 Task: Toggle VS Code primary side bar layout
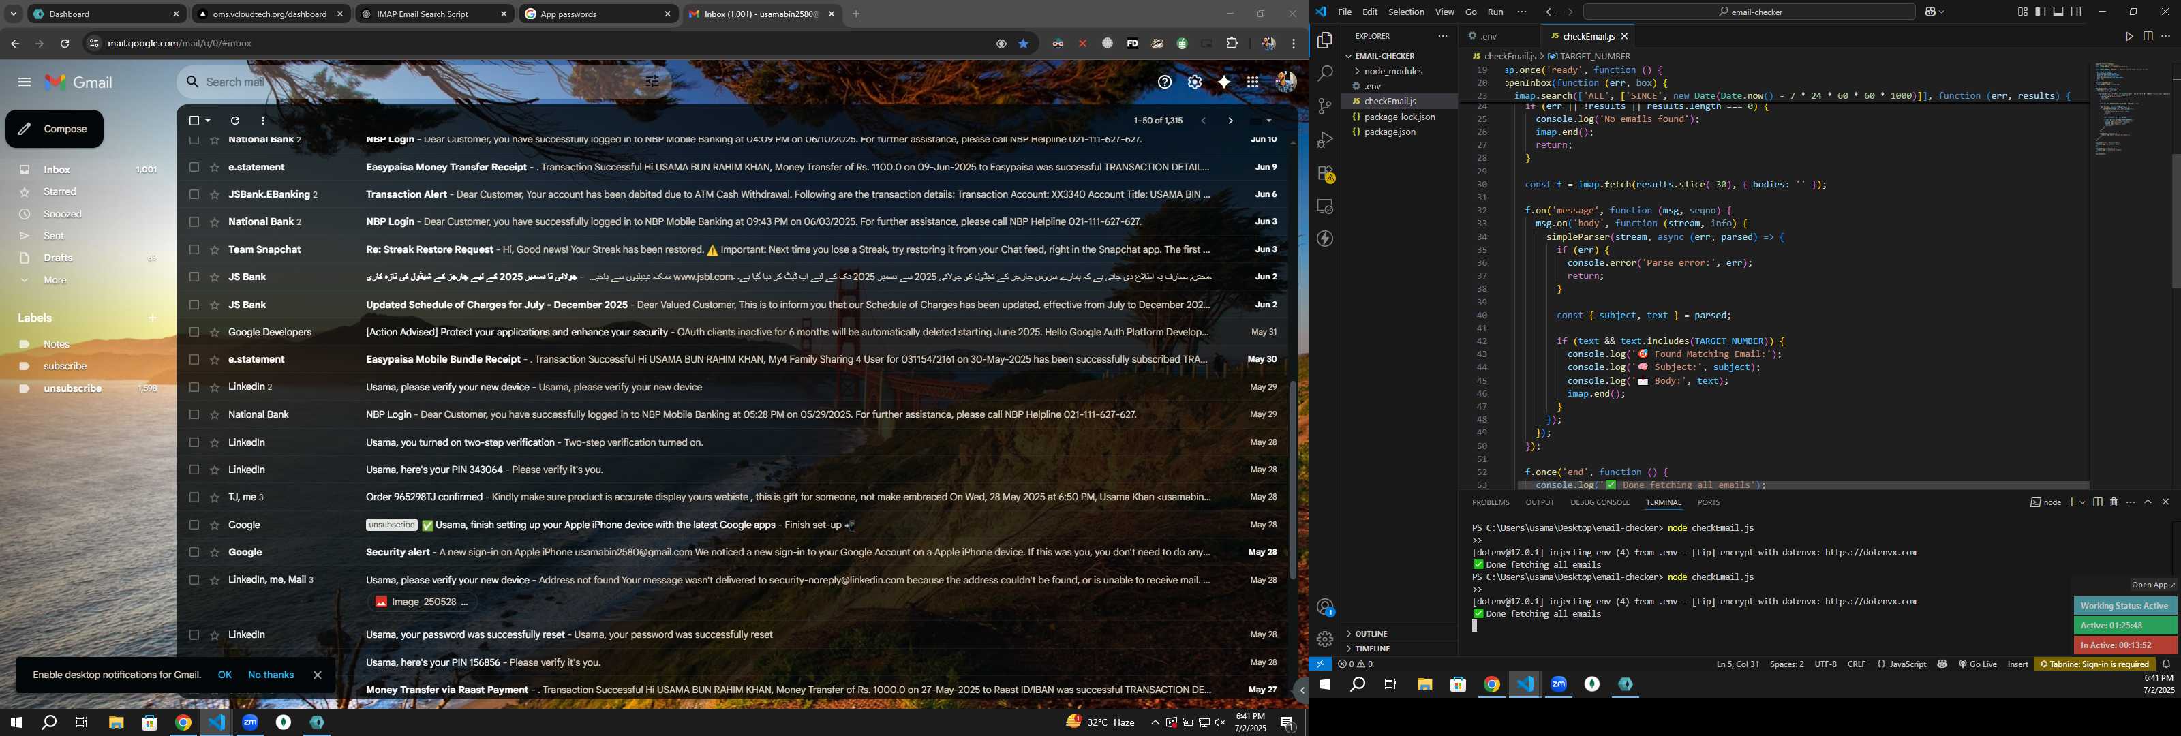click(x=2041, y=12)
